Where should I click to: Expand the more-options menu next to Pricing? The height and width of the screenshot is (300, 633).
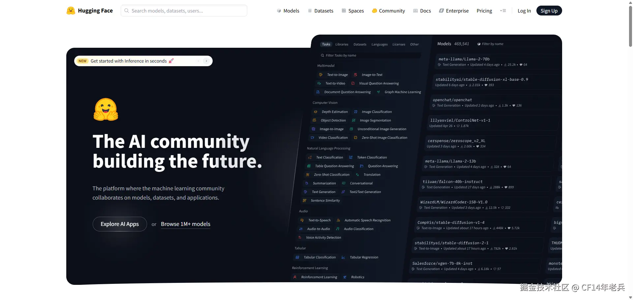point(503,11)
